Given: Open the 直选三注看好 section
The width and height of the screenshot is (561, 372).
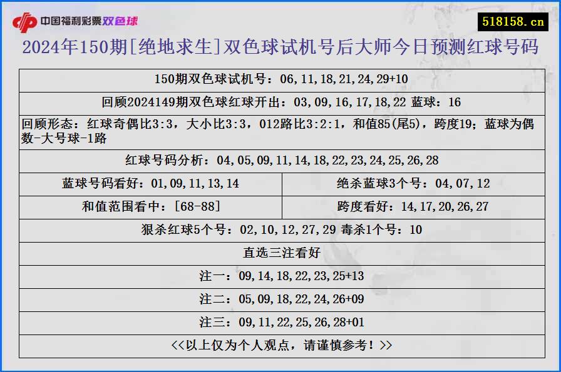Looking at the screenshot, I should 280,253.
